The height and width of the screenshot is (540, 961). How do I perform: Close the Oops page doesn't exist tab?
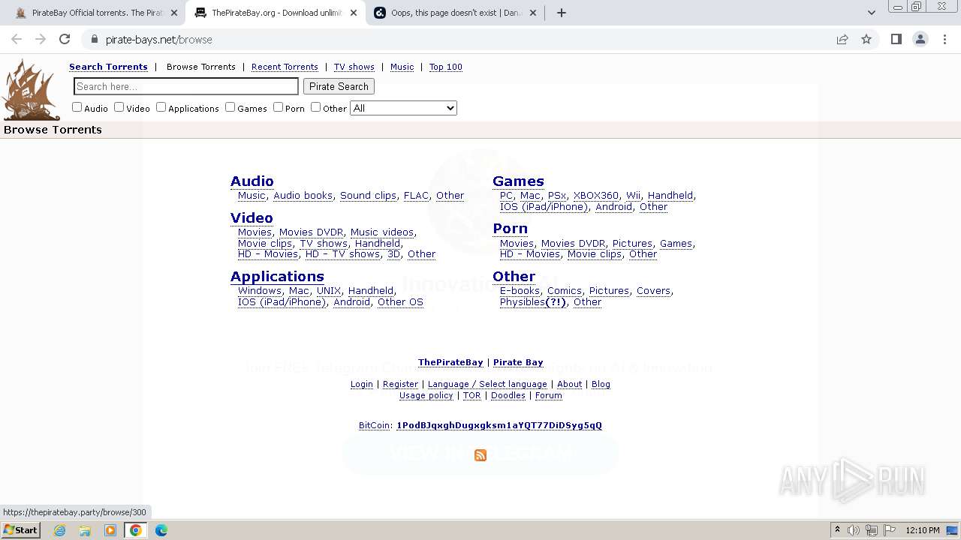click(x=534, y=13)
